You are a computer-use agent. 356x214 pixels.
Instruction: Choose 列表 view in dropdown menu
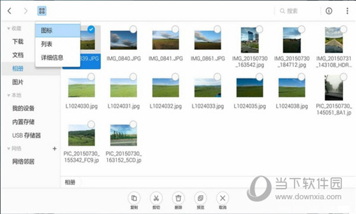click(58, 44)
